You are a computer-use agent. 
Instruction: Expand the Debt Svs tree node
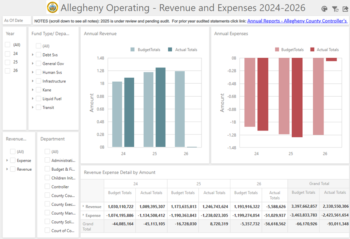coord(33,55)
